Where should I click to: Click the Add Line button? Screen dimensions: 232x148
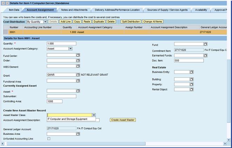click(x=66, y=22)
